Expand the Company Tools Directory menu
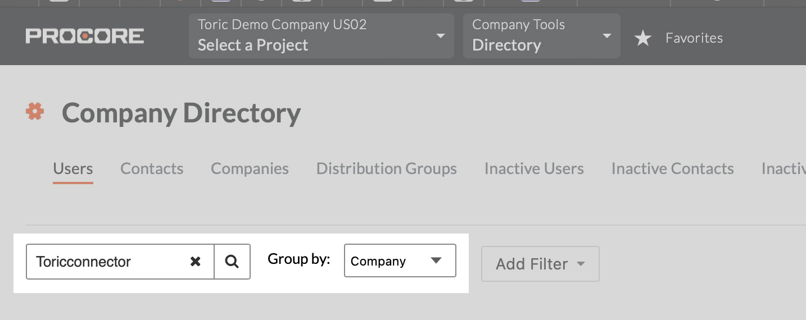806x320 pixels. (x=542, y=36)
